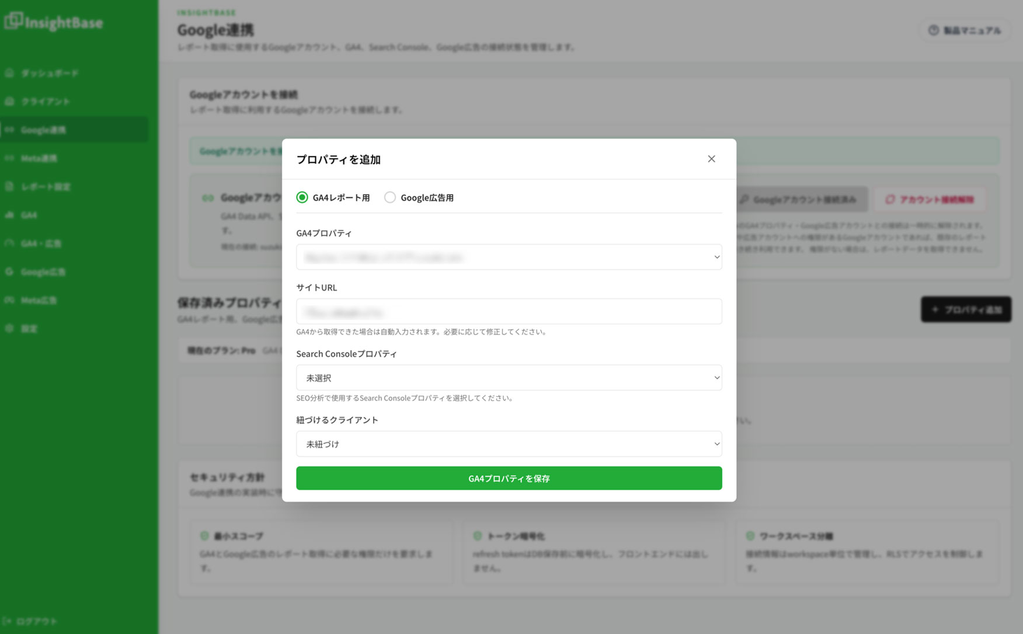Open GA4・広告 in the sidebar
Image resolution: width=1023 pixels, height=634 pixels.
pos(74,243)
